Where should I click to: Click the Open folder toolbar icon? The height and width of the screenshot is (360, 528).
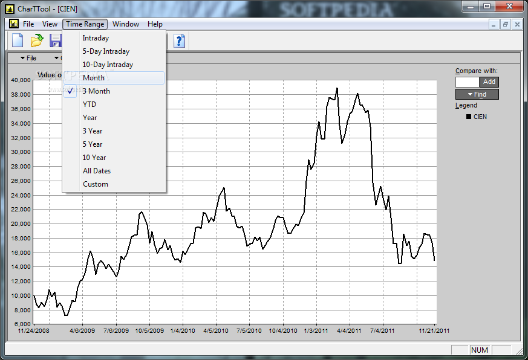click(37, 40)
